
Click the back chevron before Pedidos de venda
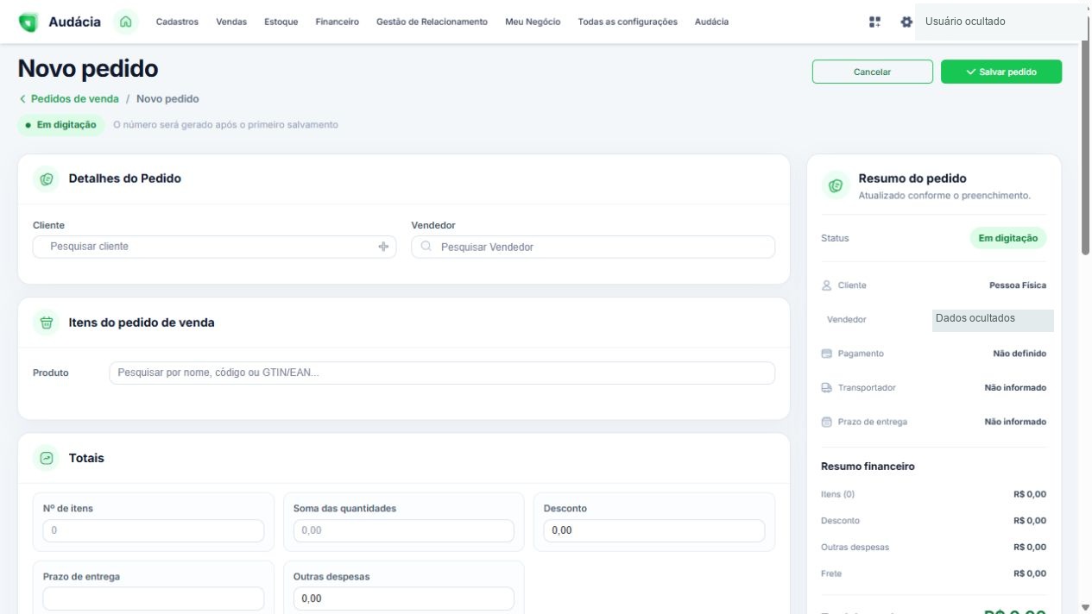pyautogui.click(x=22, y=99)
